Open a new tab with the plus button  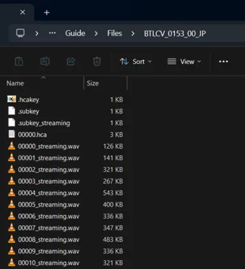pyautogui.click(x=46, y=13)
